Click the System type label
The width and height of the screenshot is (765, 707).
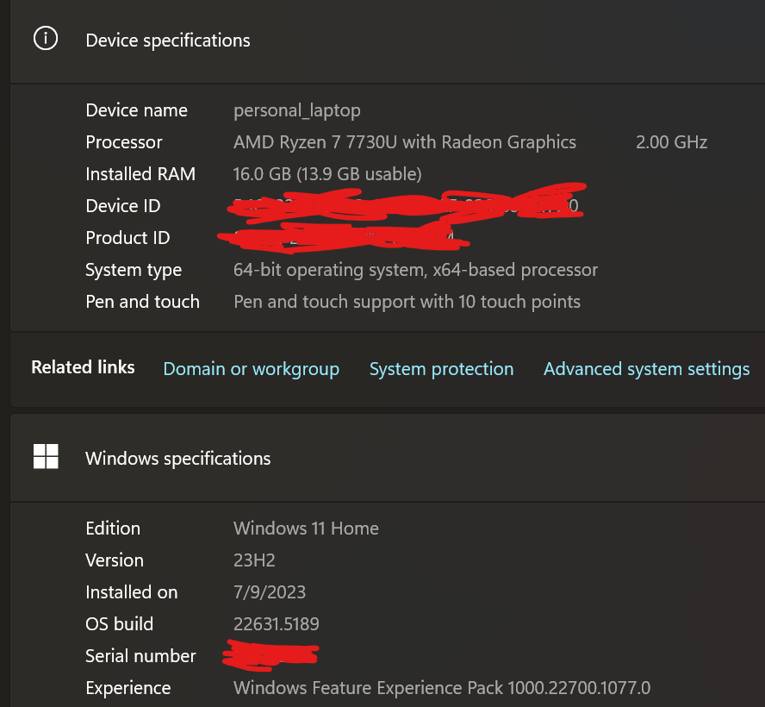point(134,270)
